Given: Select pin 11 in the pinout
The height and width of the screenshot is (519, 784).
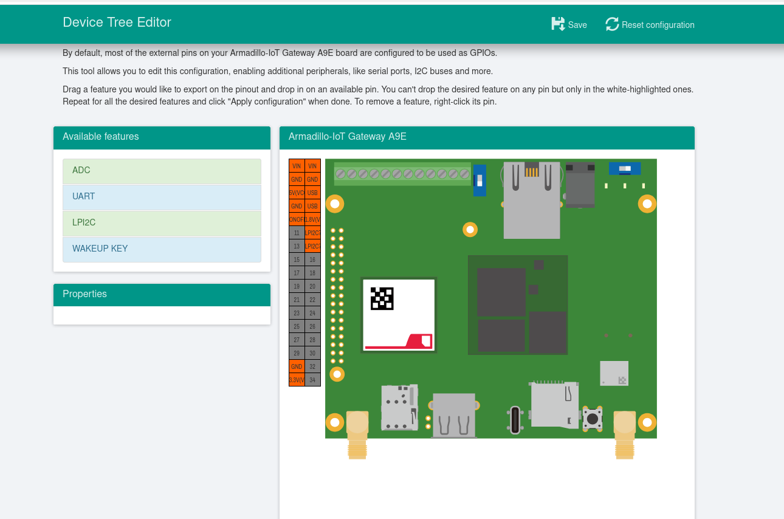Looking at the screenshot, I should coord(297,233).
